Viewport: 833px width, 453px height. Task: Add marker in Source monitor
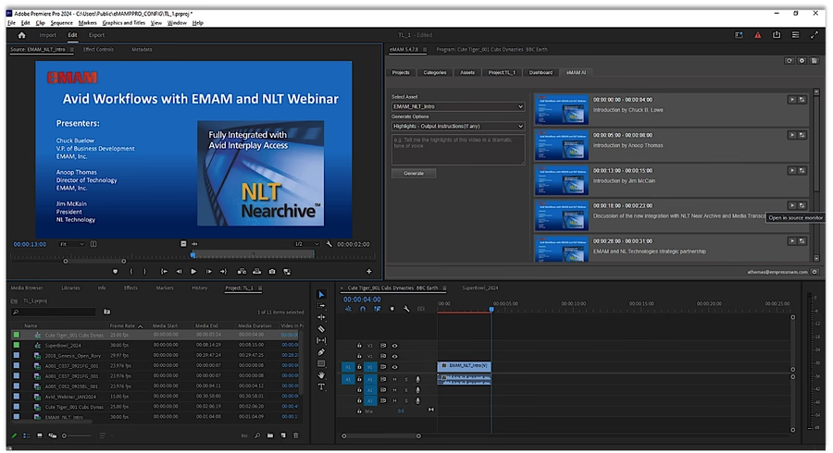(116, 272)
